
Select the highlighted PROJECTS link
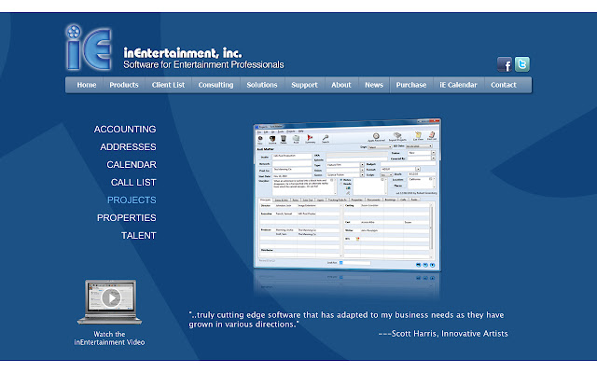click(x=132, y=200)
